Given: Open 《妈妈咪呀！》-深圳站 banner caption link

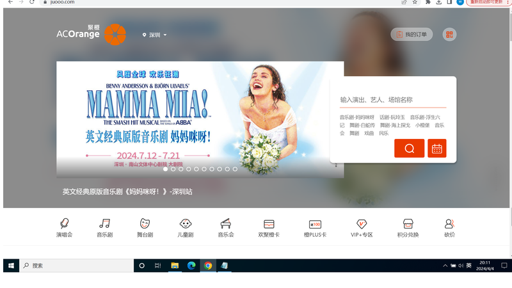Looking at the screenshot, I should (x=127, y=191).
